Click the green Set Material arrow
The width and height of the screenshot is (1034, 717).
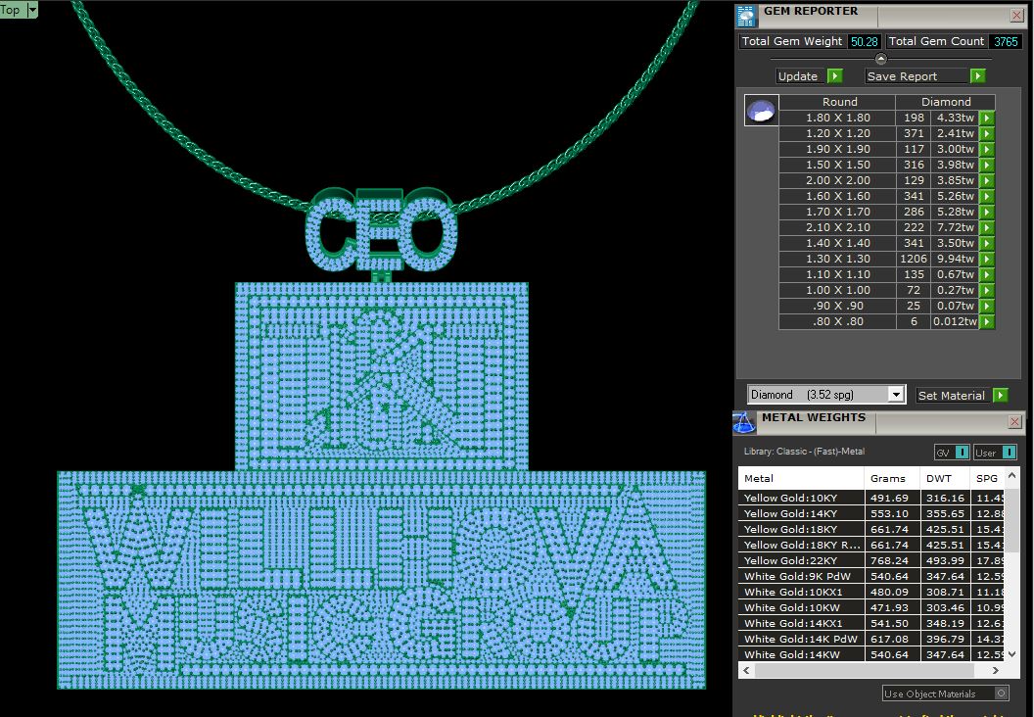point(1001,395)
